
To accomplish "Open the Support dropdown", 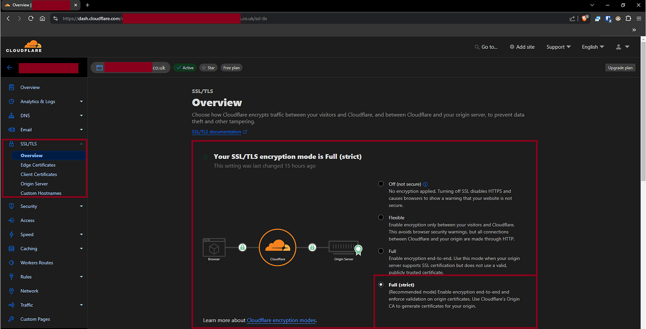I will (558, 47).
